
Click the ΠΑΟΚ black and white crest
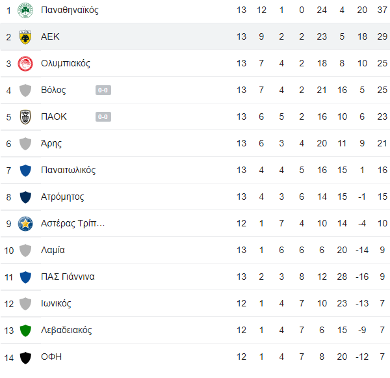click(x=25, y=117)
